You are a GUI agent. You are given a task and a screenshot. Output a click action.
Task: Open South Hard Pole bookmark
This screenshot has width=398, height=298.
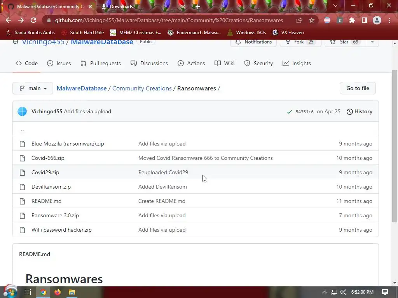coord(83,33)
